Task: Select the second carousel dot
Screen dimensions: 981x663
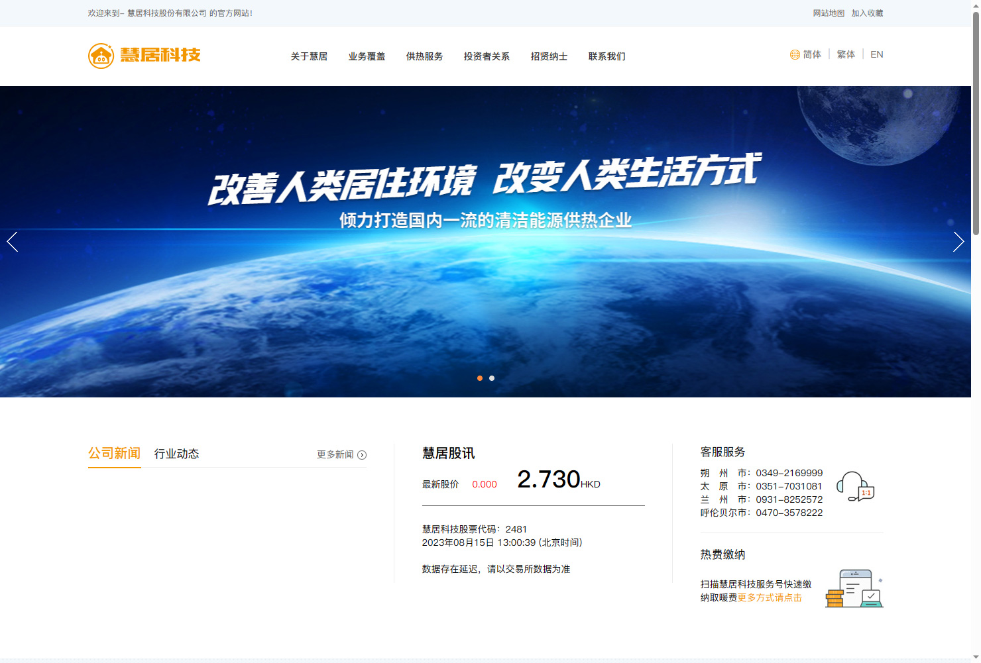Action: click(x=492, y=378)
